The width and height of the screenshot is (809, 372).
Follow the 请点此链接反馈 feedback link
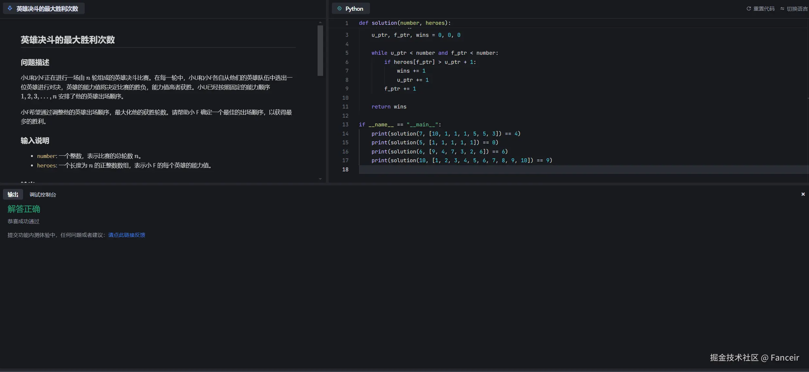click(x=126, y=235)
